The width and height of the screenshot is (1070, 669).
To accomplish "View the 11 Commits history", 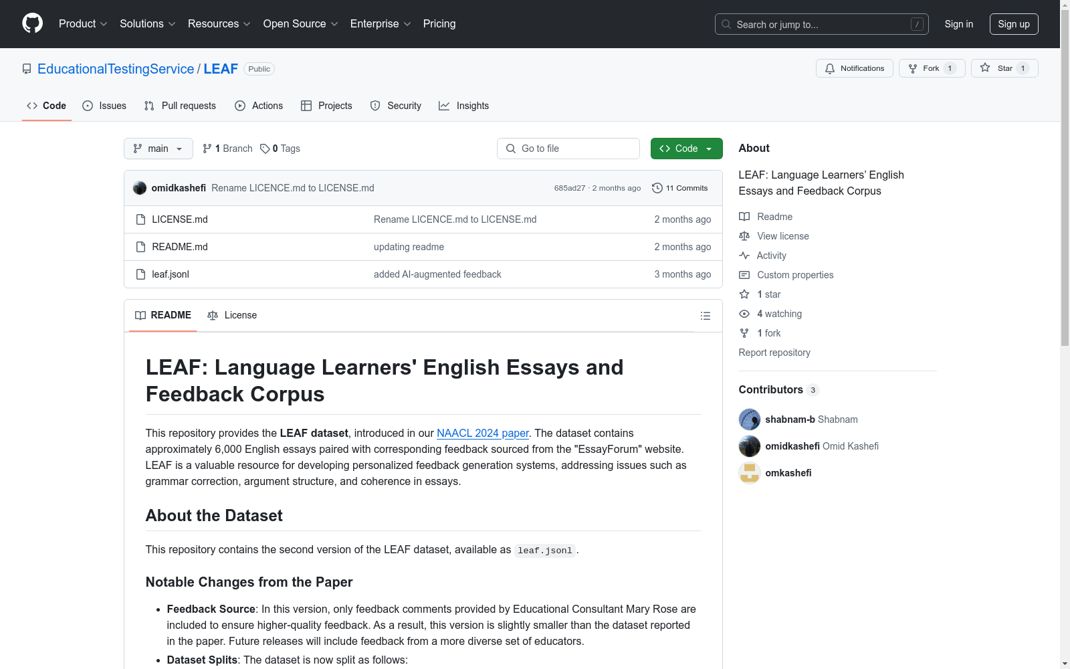I will click(680, 188).
